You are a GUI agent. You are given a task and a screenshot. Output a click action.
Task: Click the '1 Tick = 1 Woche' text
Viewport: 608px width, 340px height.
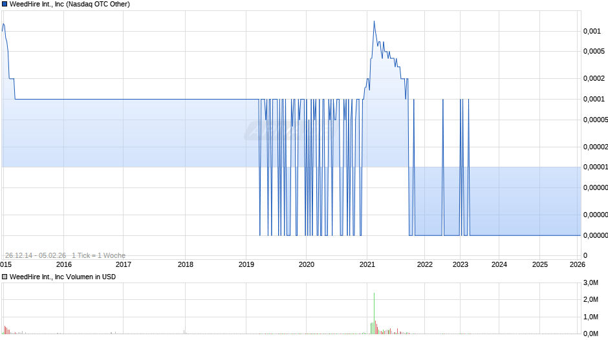pyautogui.click(x=98, y=255)
